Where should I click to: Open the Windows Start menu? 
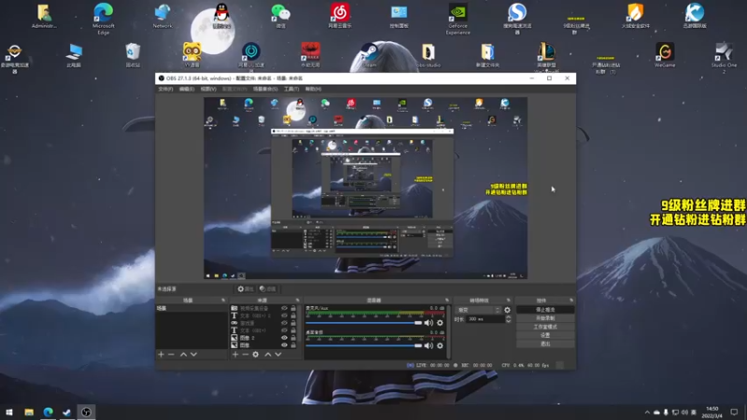9,412
